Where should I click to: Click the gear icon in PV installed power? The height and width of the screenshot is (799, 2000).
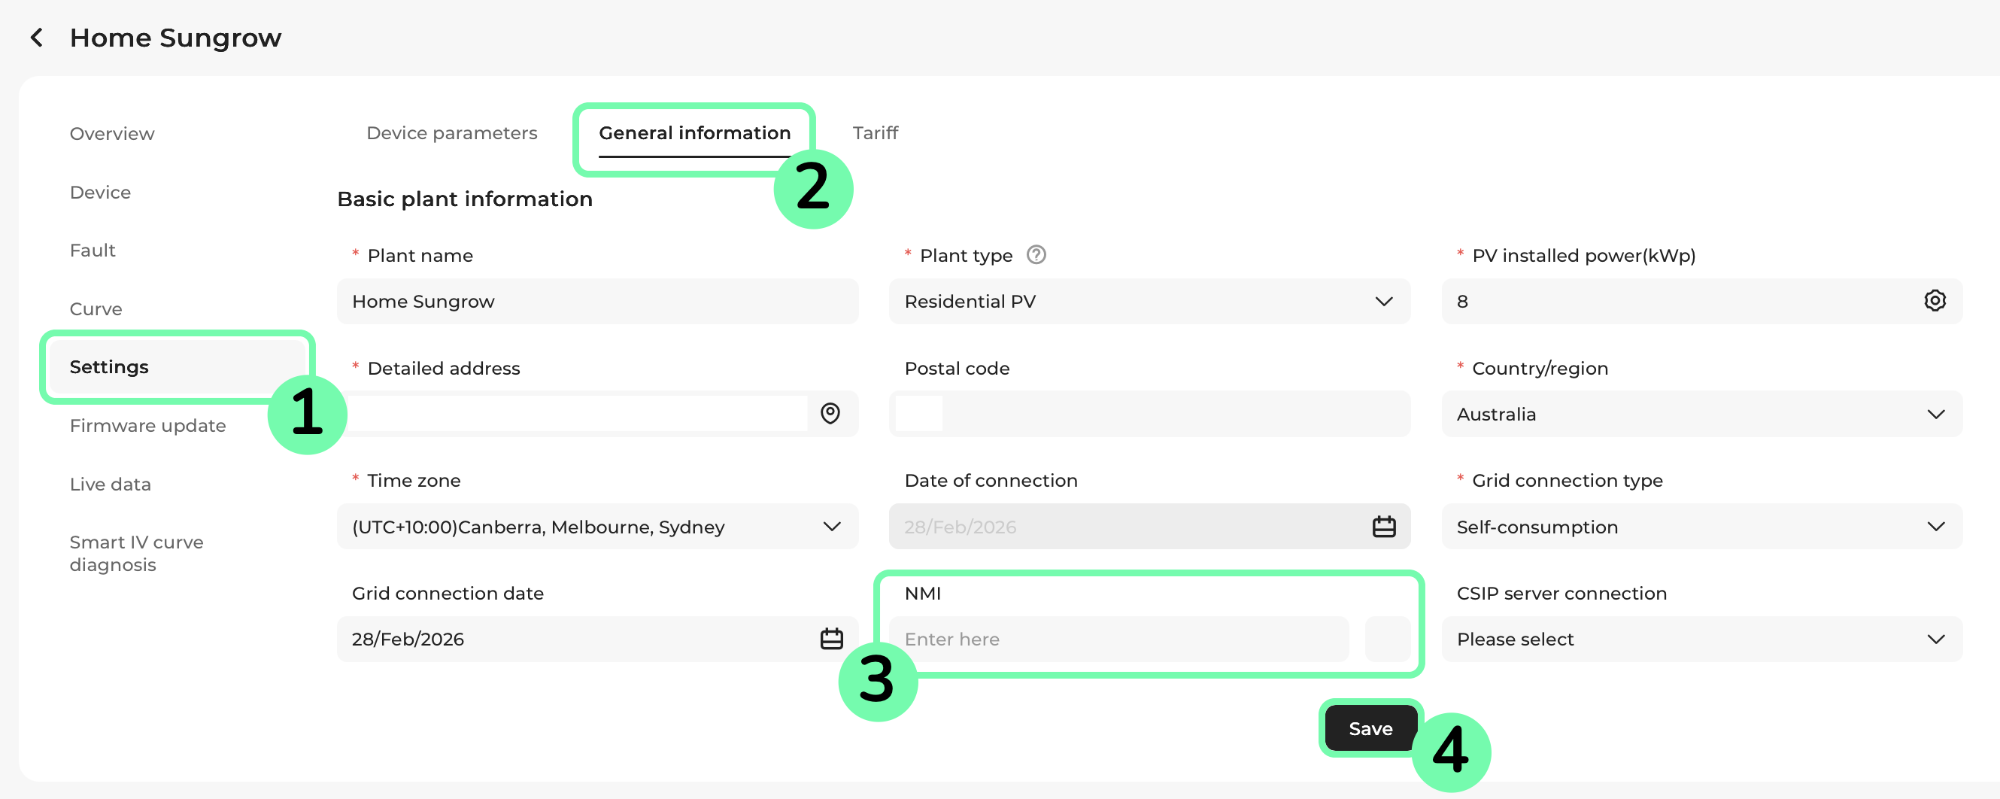(x=1934, y=300)
